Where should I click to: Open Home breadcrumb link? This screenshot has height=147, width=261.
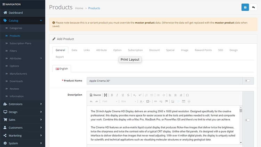click(79, 8)
